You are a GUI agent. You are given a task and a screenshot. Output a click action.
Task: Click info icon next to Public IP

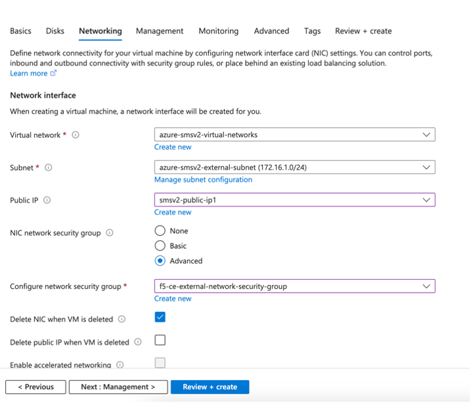[x=47, y=201]
